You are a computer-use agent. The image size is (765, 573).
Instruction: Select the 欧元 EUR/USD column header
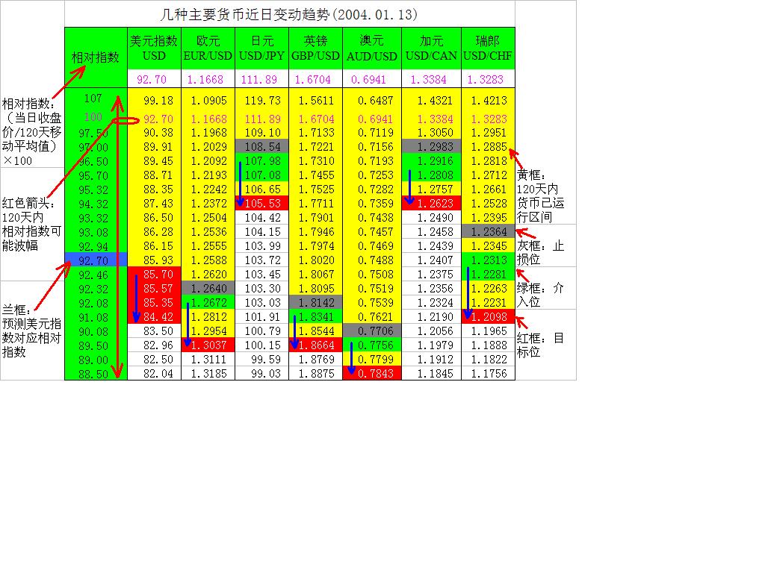tap(207, 47)
